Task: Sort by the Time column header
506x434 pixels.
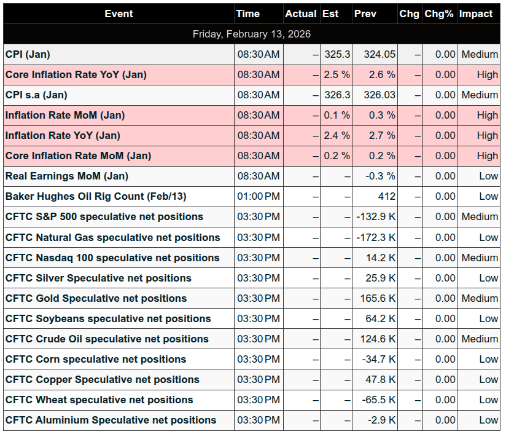Action: pyautogui.click(x=247, y=14)
